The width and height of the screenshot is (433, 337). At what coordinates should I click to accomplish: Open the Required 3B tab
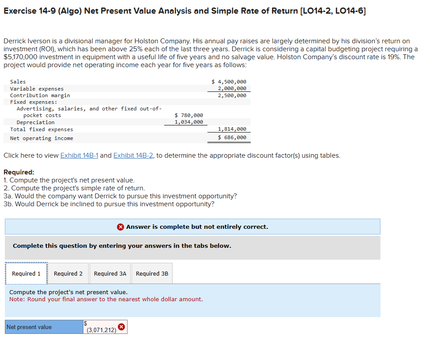[x=151, y=273]
